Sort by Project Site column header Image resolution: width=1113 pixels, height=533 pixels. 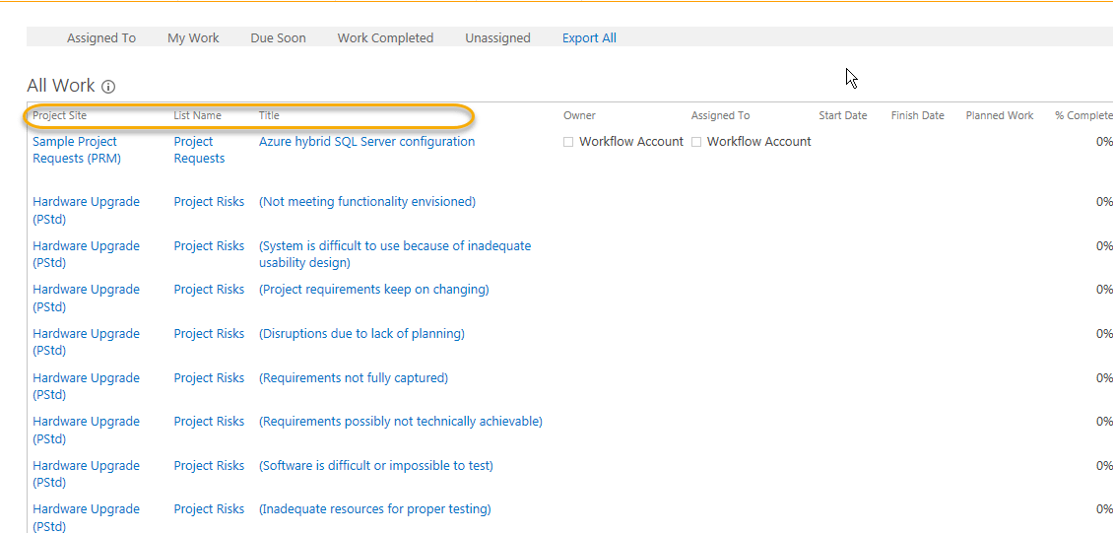(x=60, y=115)
